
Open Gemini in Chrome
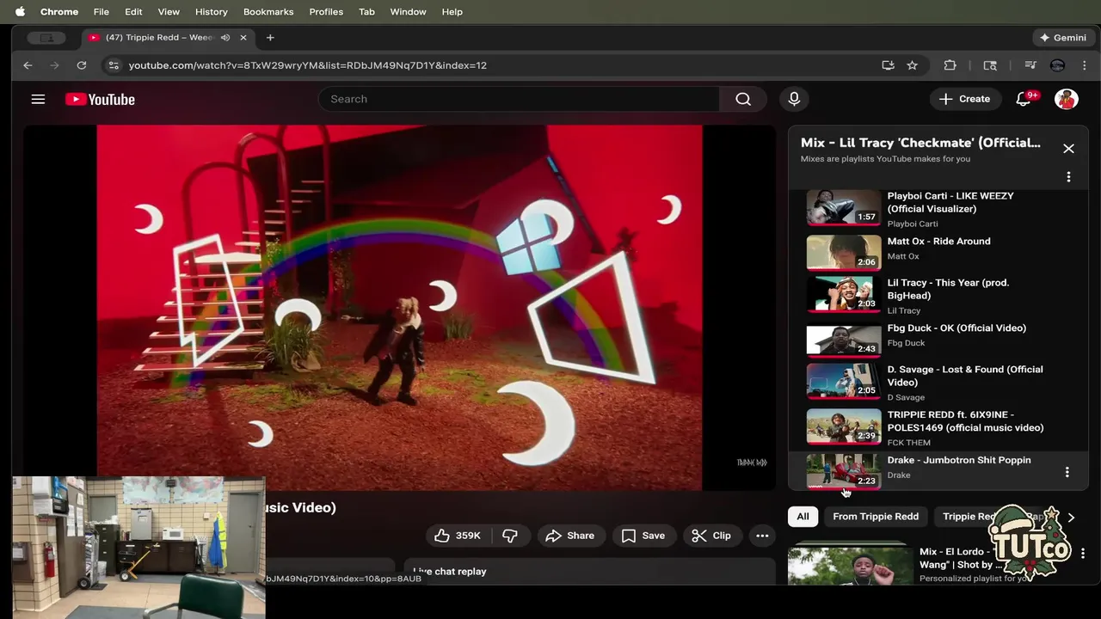pos(1063,38)
